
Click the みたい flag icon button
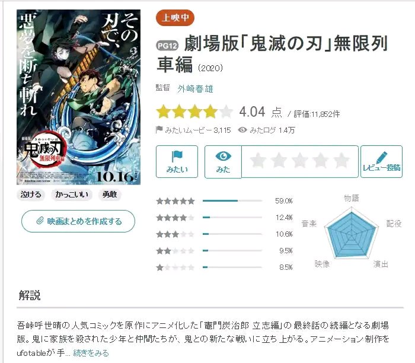point(177,161)
